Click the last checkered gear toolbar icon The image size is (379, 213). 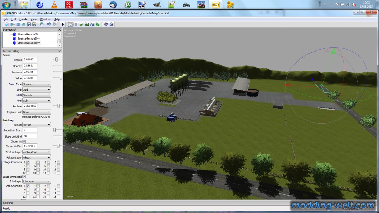[x=111, y=24]
